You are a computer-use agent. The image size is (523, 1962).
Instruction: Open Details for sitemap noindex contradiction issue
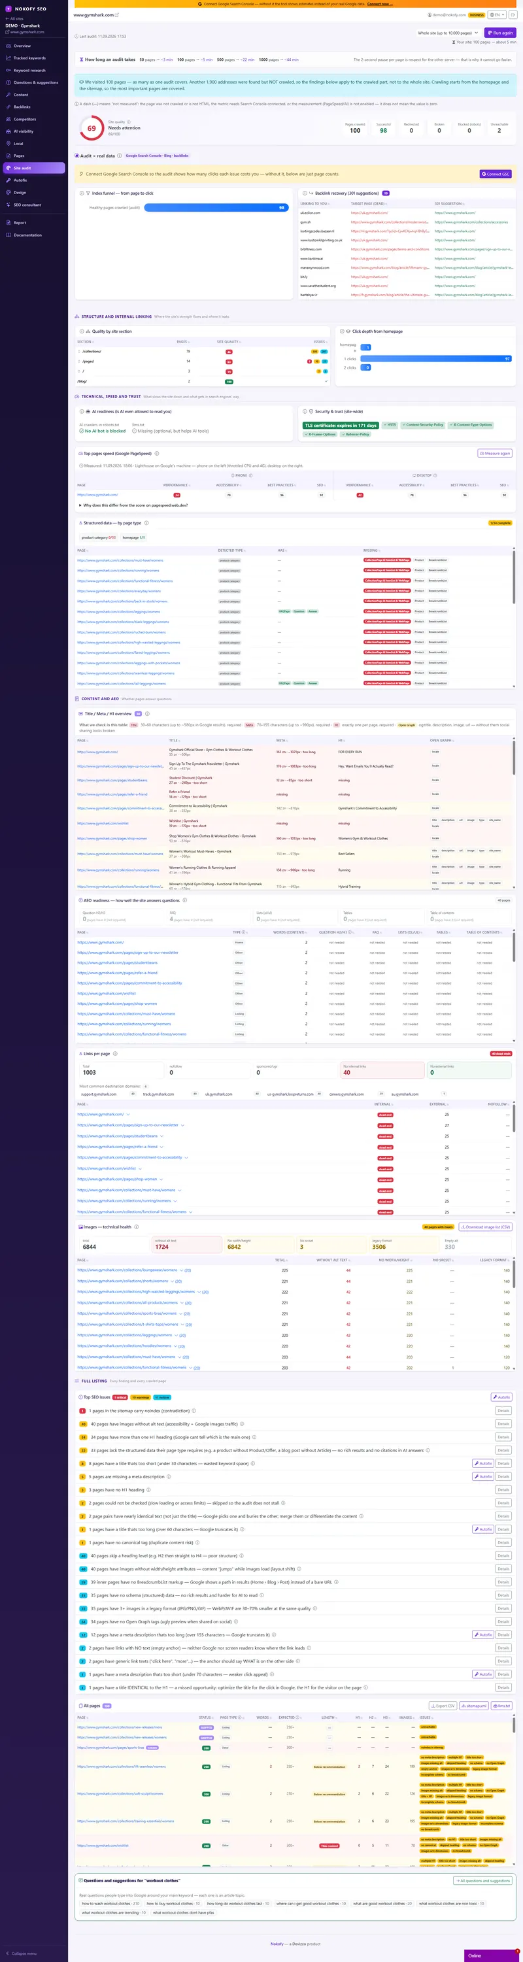(503, 1411)
